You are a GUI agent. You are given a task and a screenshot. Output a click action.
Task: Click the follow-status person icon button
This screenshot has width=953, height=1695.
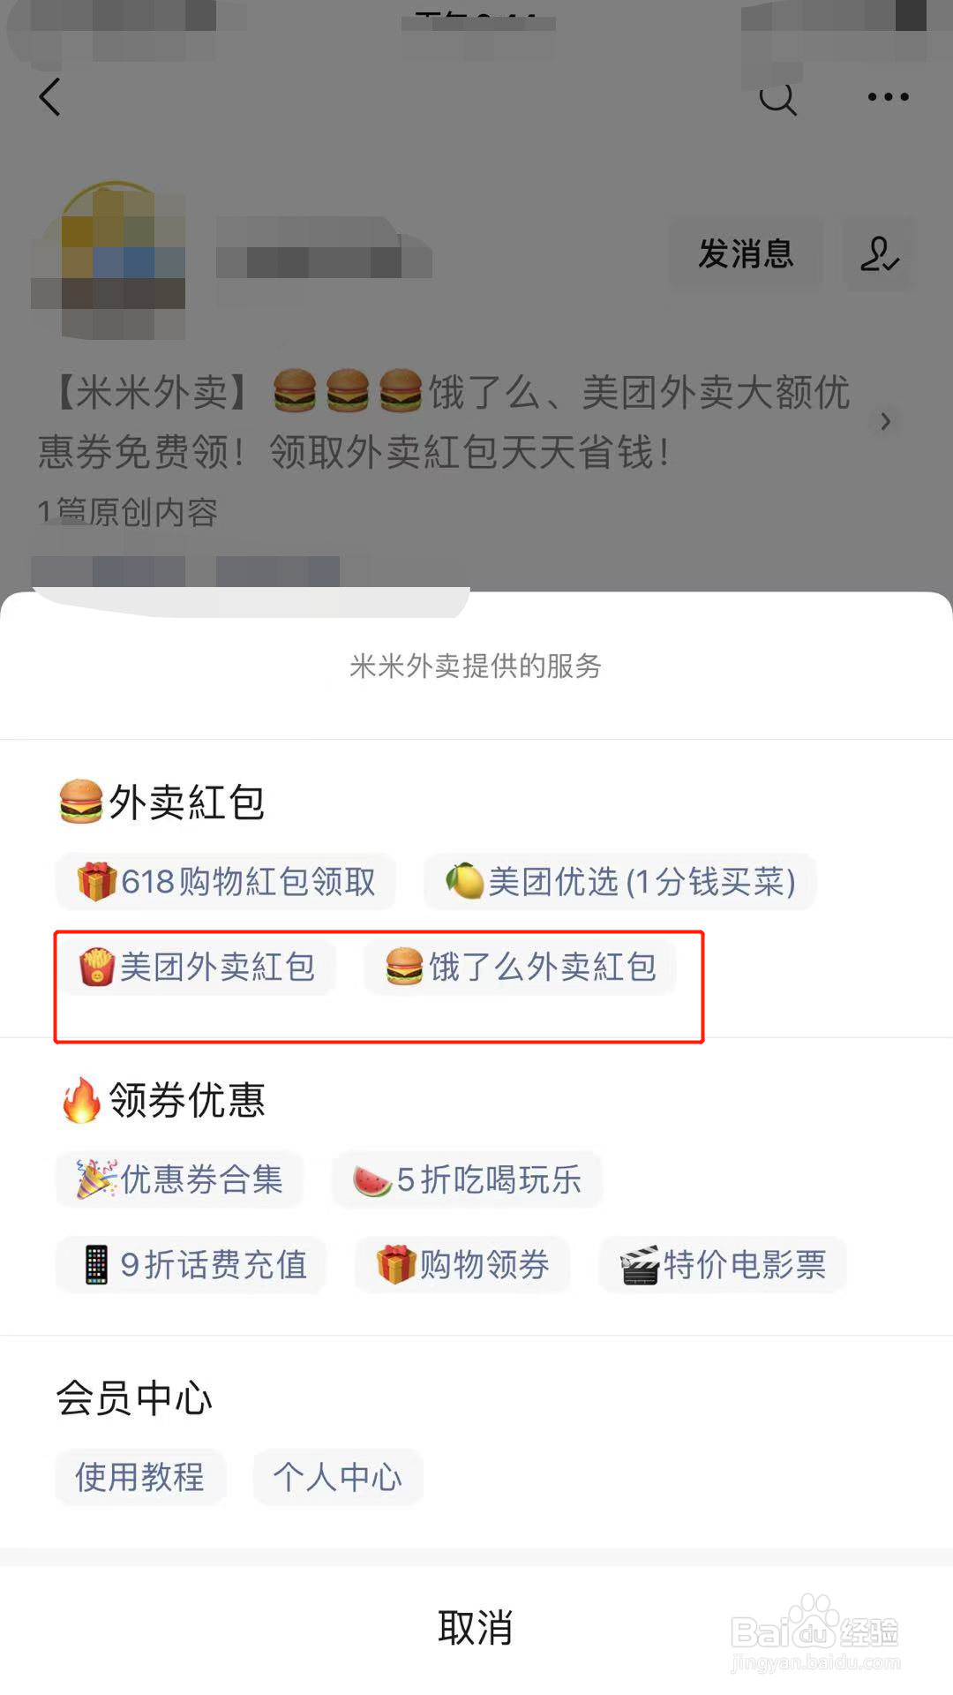[x=879, y=254]
